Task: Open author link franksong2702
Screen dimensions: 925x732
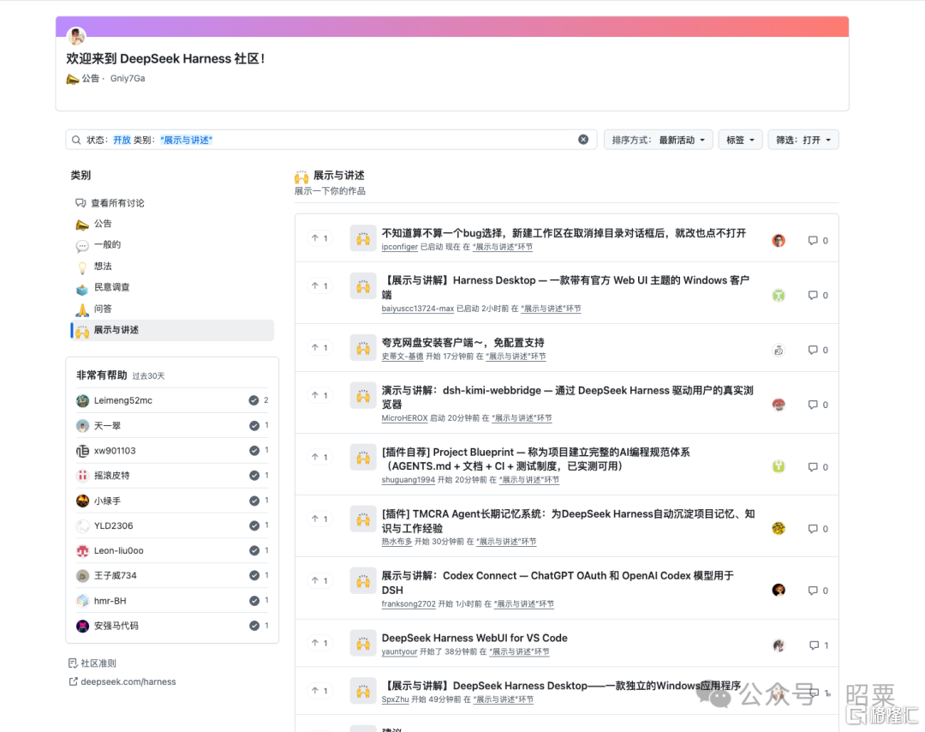Action: (409, 604)
